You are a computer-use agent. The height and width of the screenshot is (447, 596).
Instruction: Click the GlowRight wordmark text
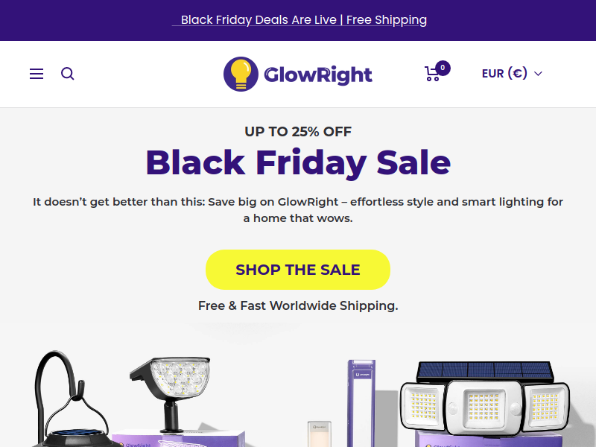[x=318, y=75]
